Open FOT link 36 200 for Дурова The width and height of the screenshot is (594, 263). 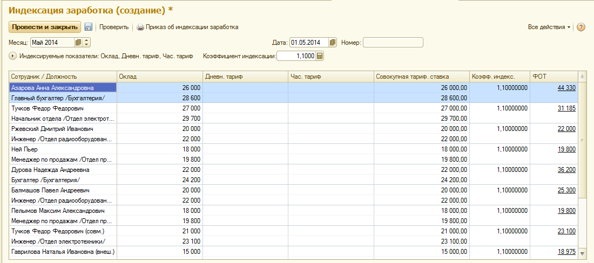566,170
